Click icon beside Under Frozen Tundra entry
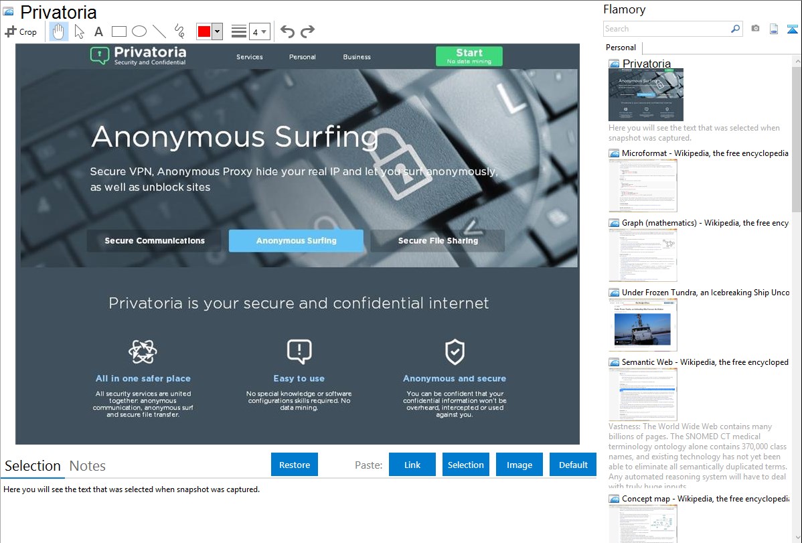 (614, 293)
